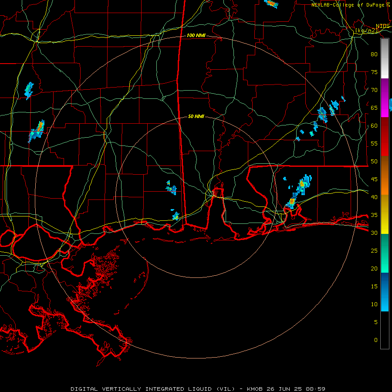The image size is (392, 392).
Task: Pick the yellow segment of the VIL color bar
Action: coord(385,214)
